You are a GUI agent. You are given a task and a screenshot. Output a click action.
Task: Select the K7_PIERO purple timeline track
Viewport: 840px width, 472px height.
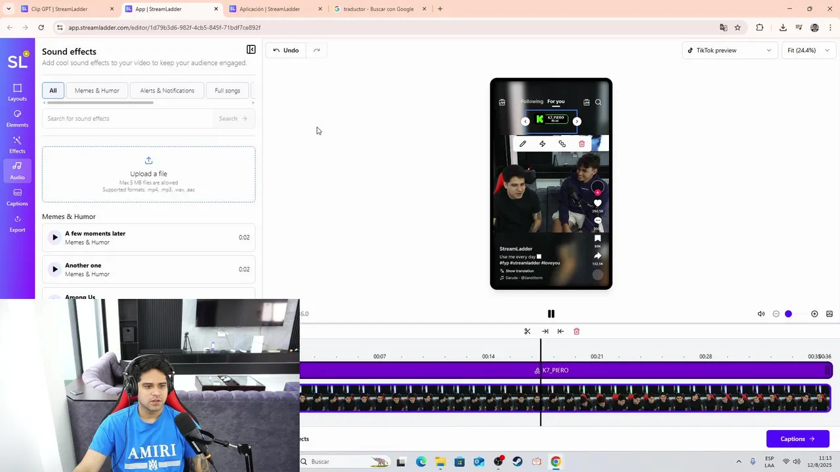click(566, 370)
